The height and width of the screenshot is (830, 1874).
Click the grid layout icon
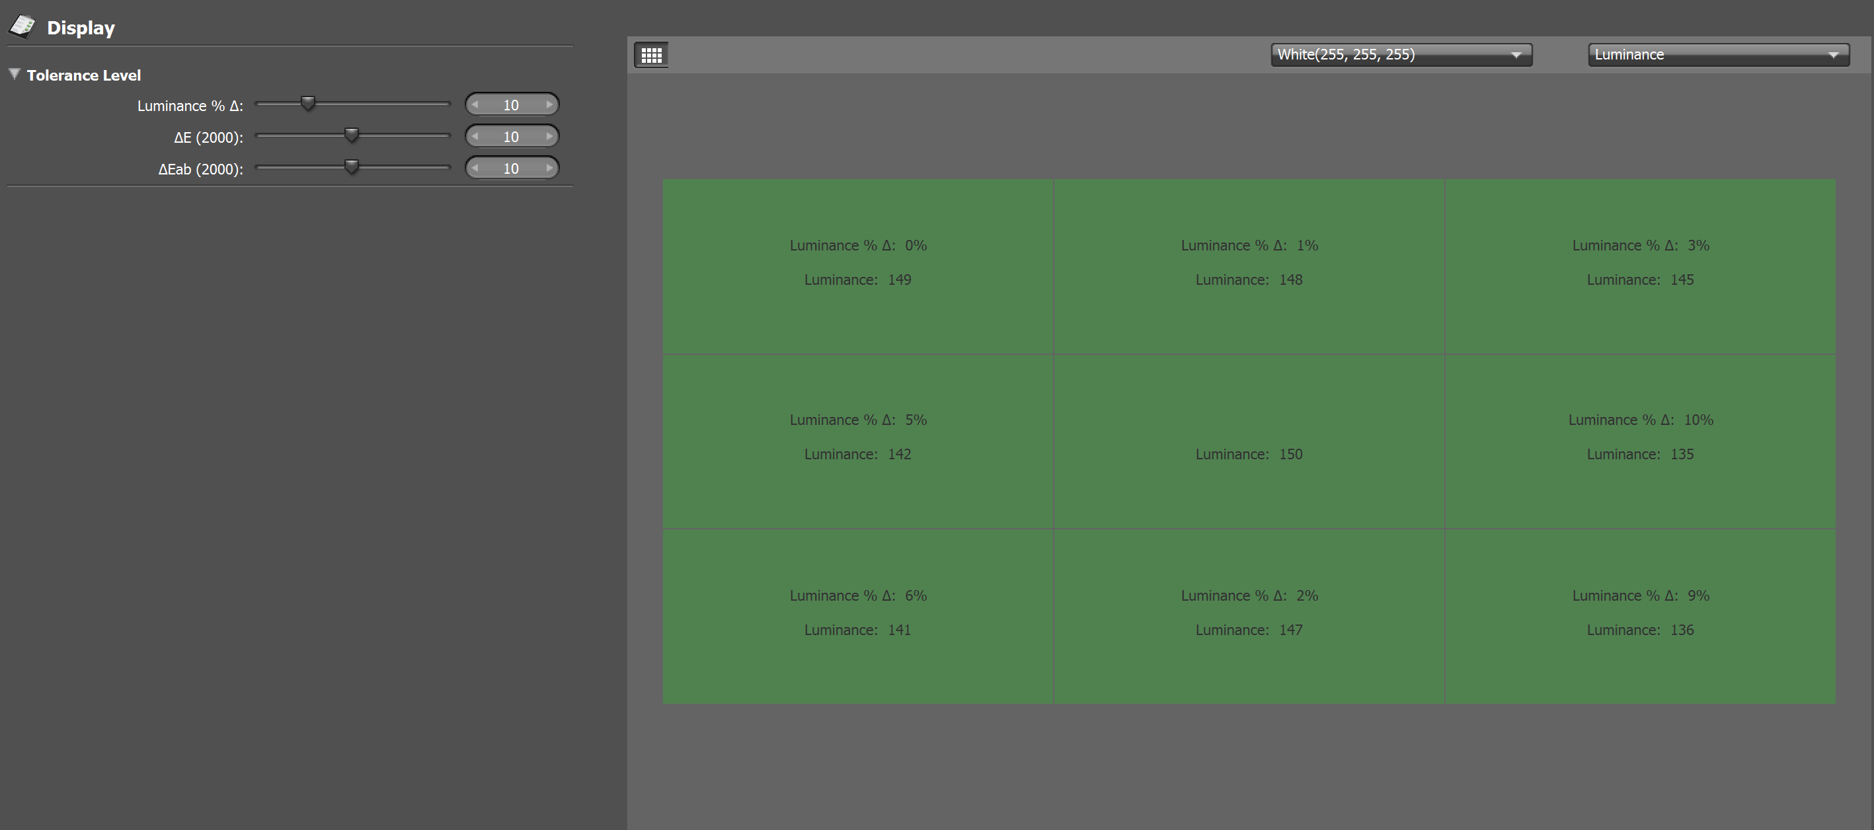pos(651,55)
